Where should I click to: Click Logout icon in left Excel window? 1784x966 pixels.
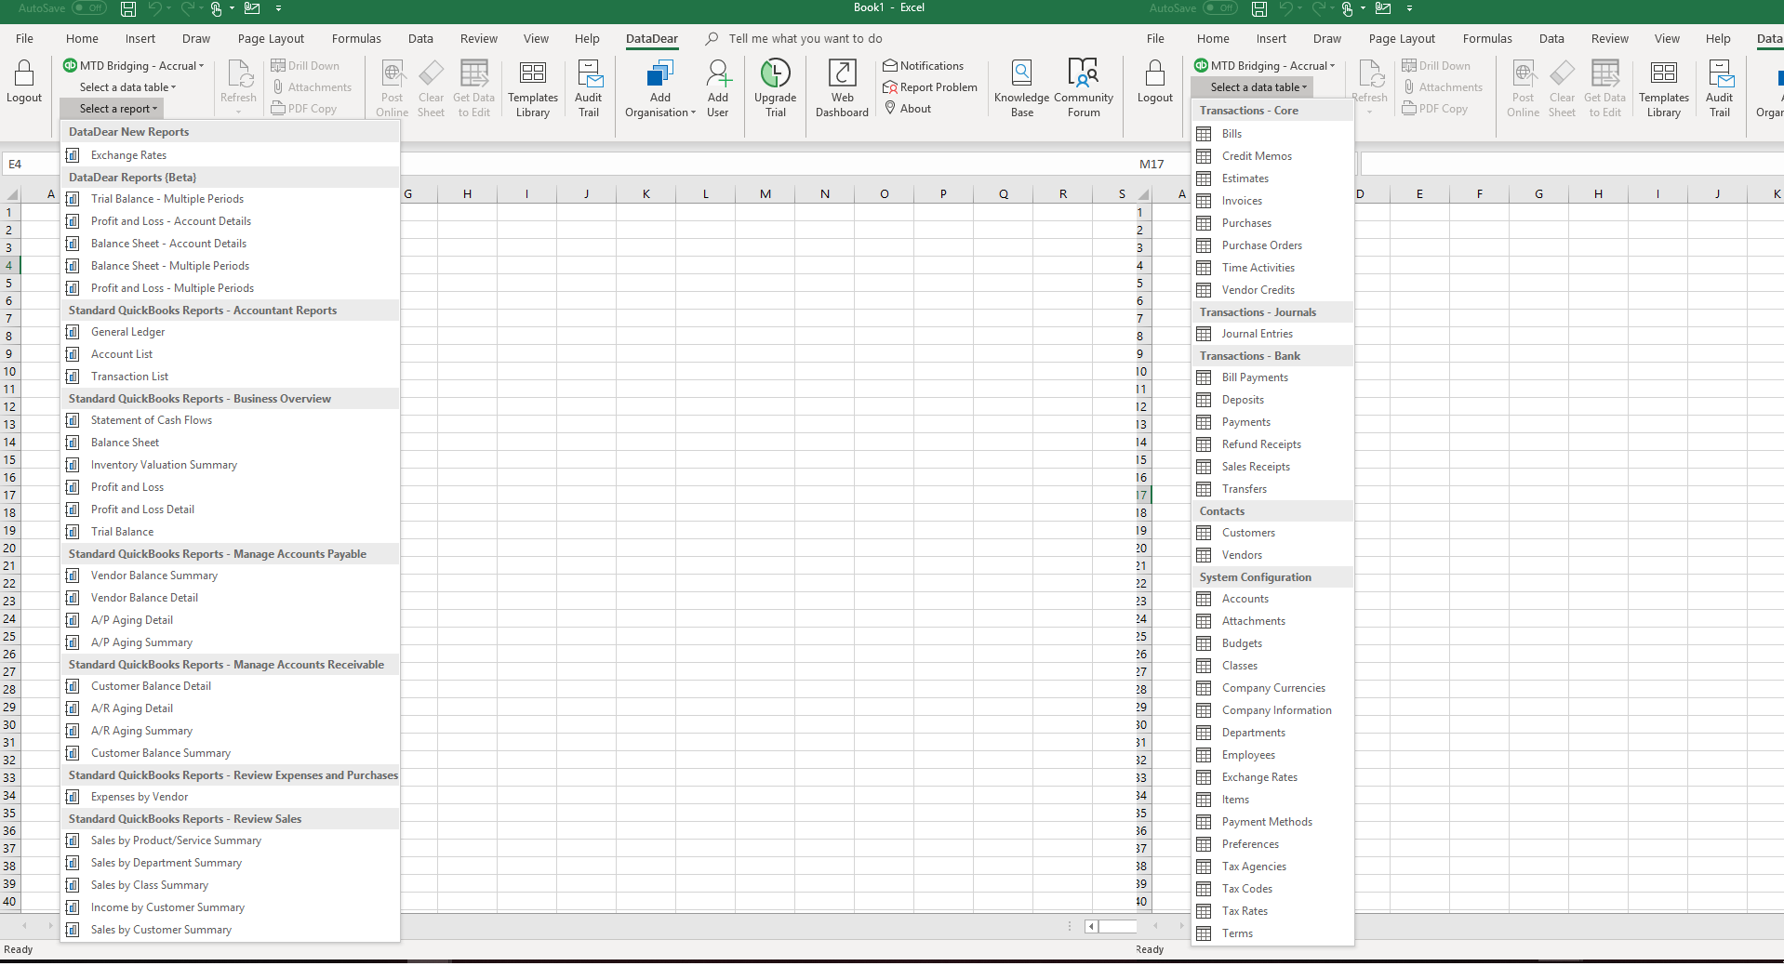[24, 82]
